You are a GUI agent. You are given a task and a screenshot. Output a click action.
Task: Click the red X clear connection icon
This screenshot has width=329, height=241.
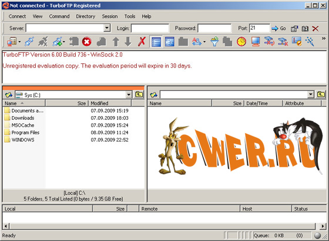pos(315,29)
